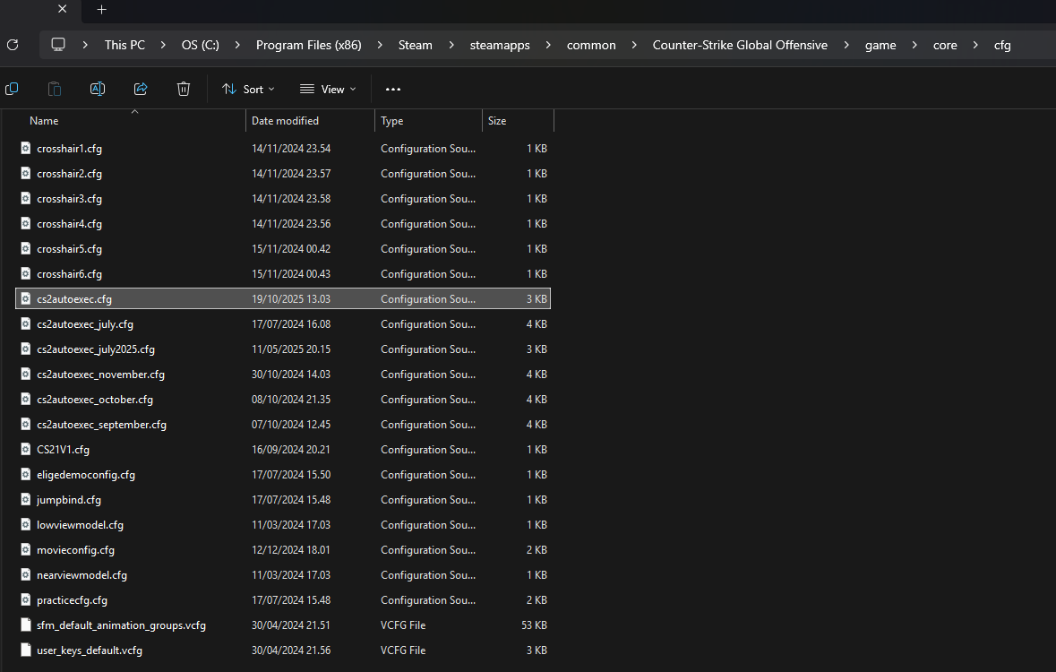1056x672 pixels.
Task: Click the Refresh icon
Action: pos(13,45)
